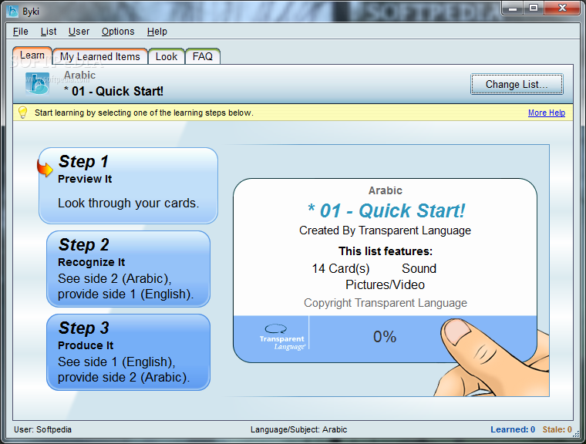This screenshot has width=586, height=444.
Task: Click the Byki list logo icon
Action: tap(37, 84)
